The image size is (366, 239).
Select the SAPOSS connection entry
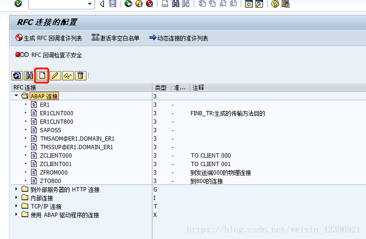click(x=50, y=130)
